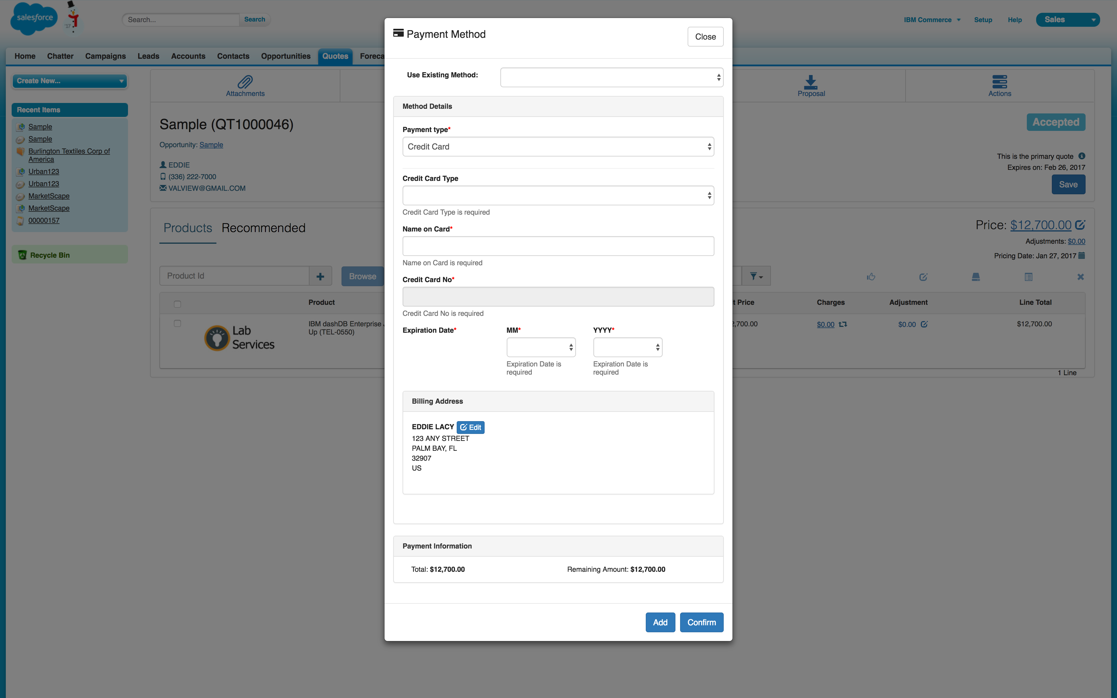1117x698 pixels.
Task: Click the Confirm button
Action: click(701, 622)
